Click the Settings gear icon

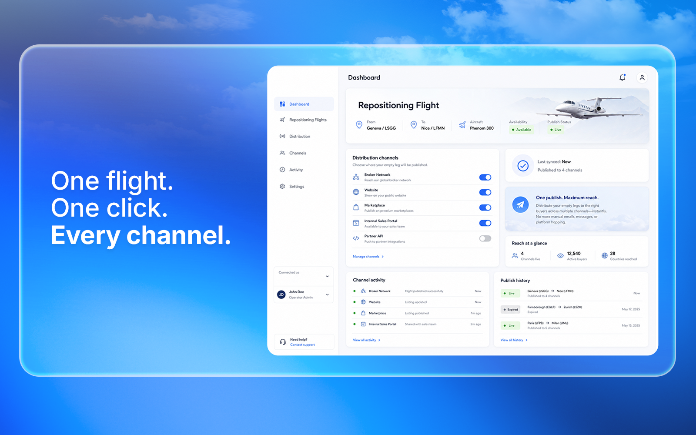pos(282,186)
